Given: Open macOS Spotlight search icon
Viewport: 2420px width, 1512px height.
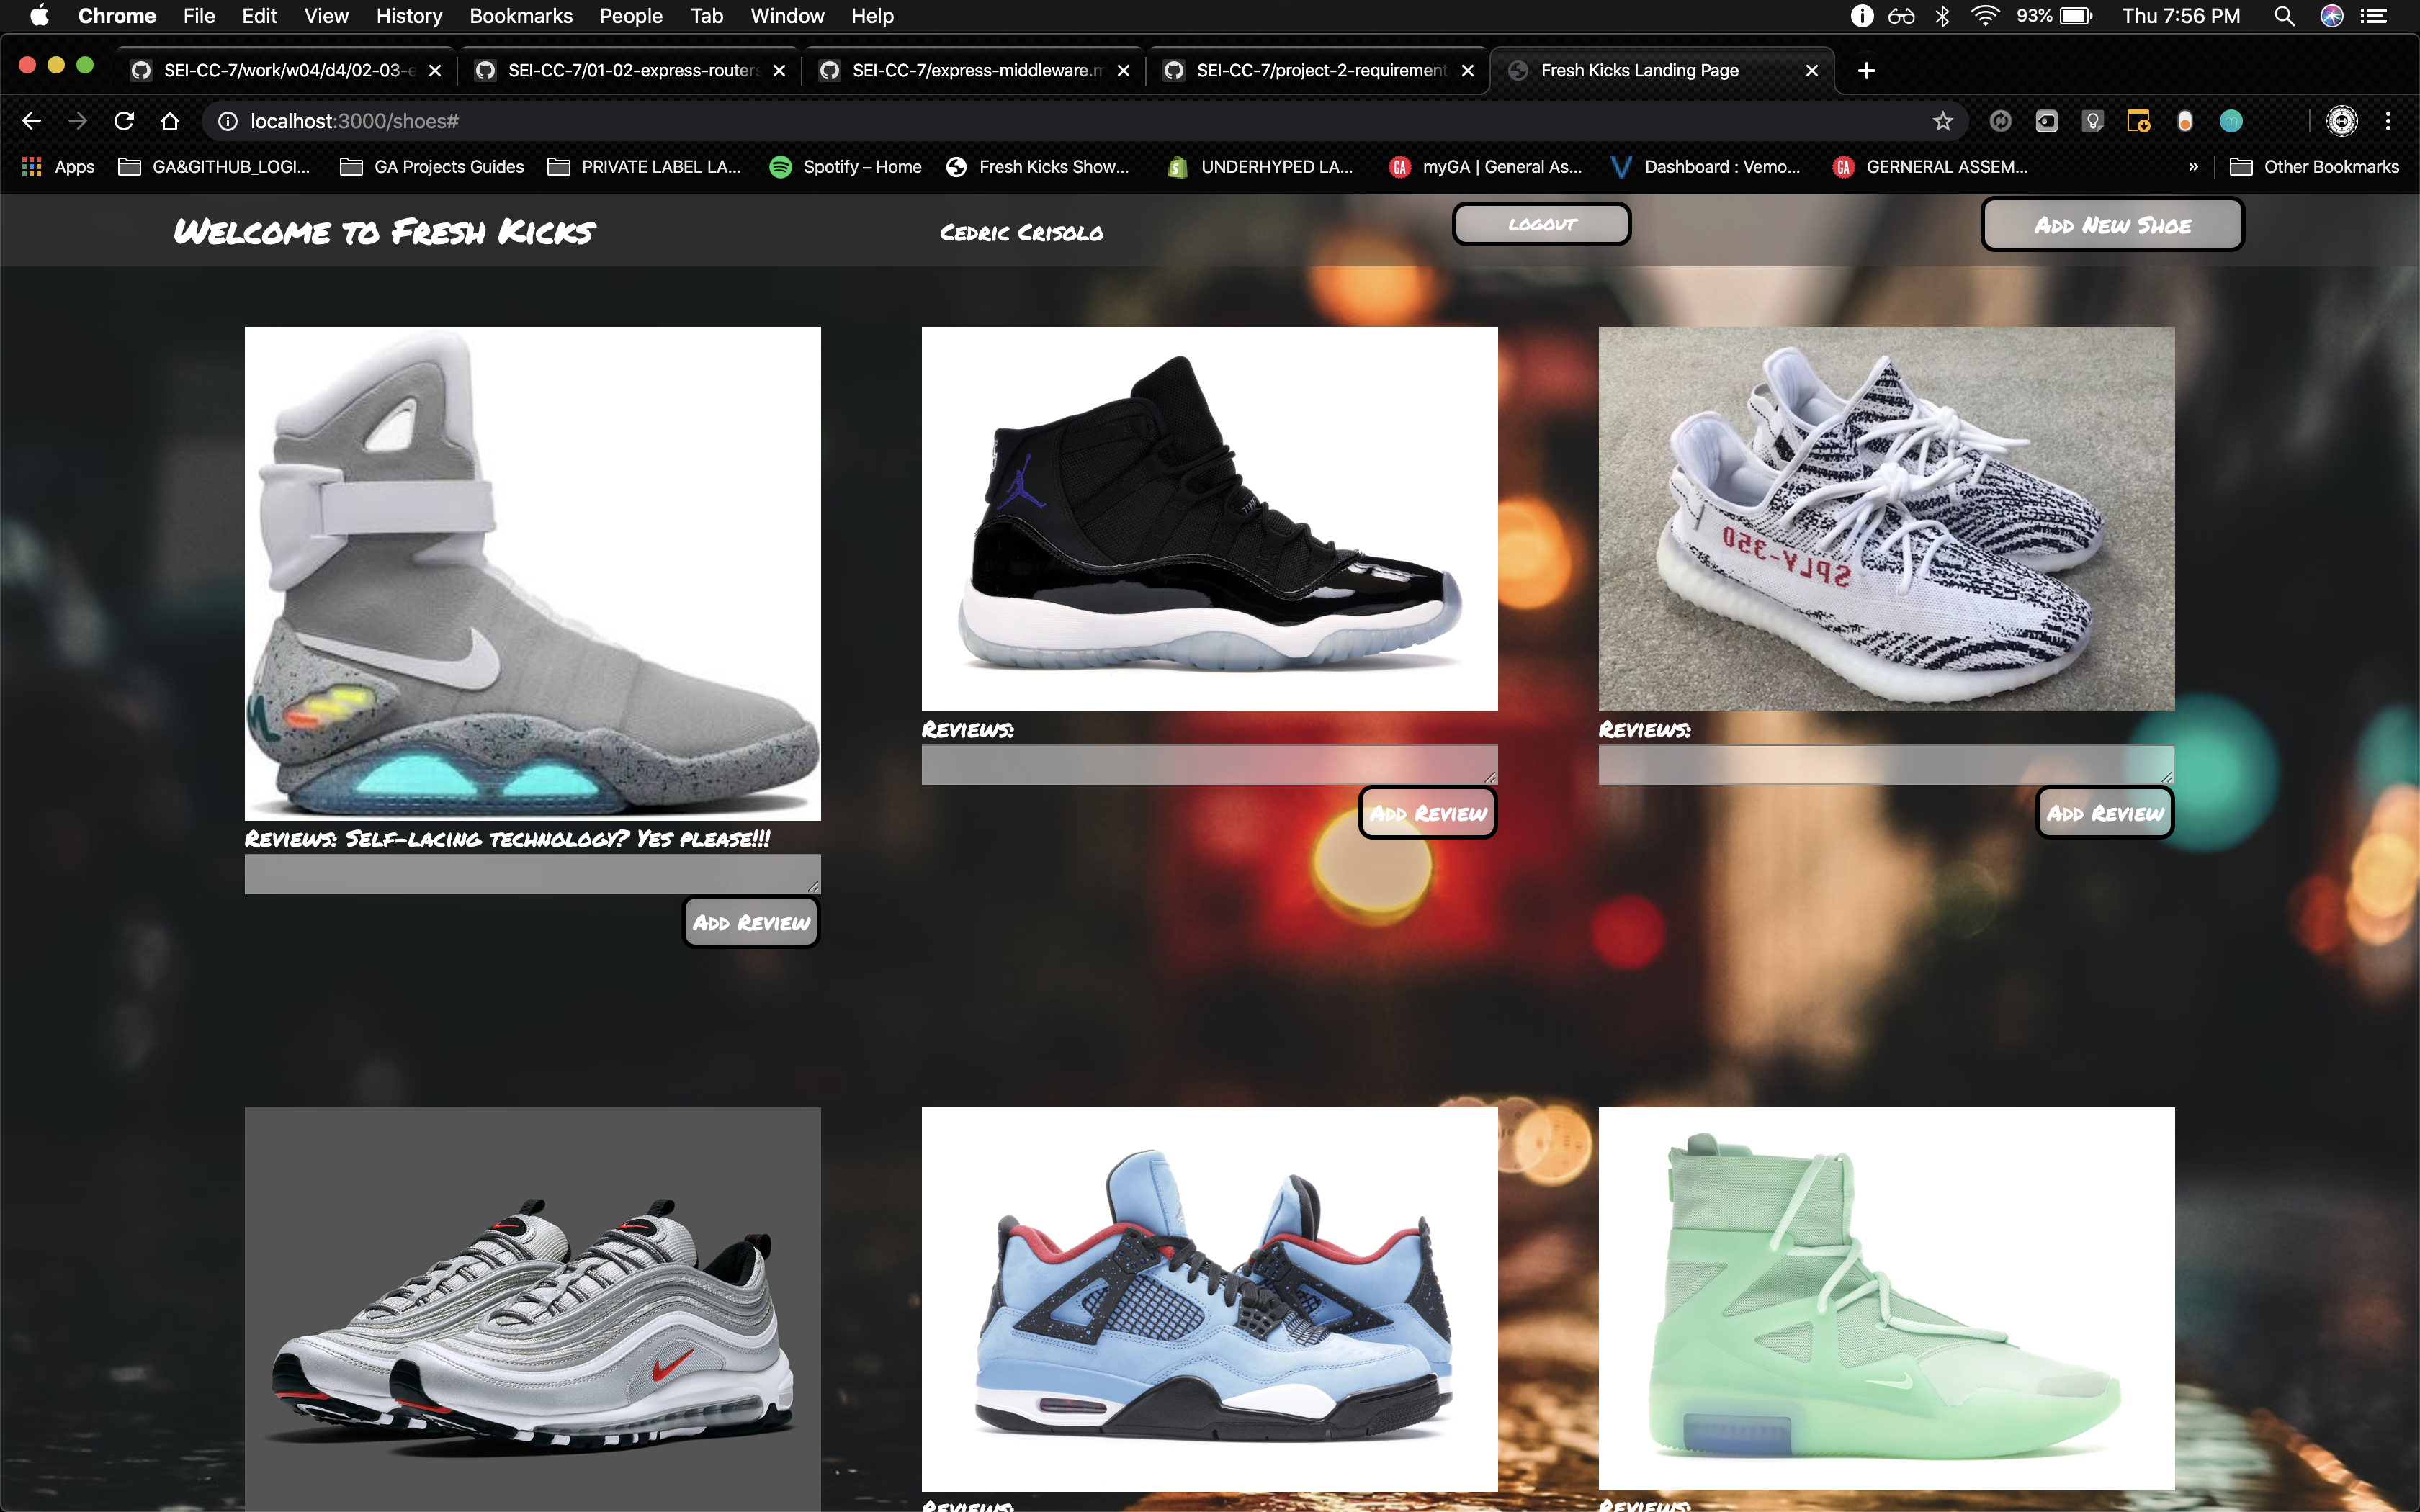Looking at the screenshot, I should click(x=2284, y=16).
